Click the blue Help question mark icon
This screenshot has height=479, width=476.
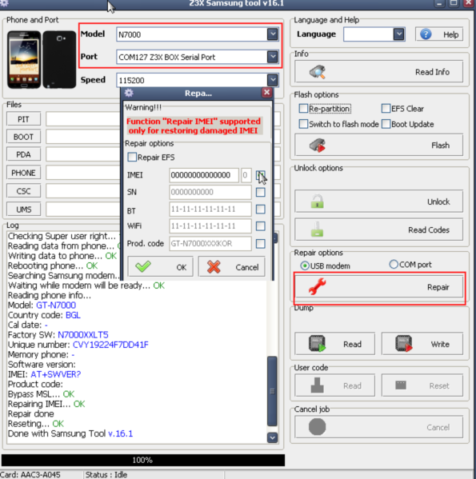pos(426,34)
